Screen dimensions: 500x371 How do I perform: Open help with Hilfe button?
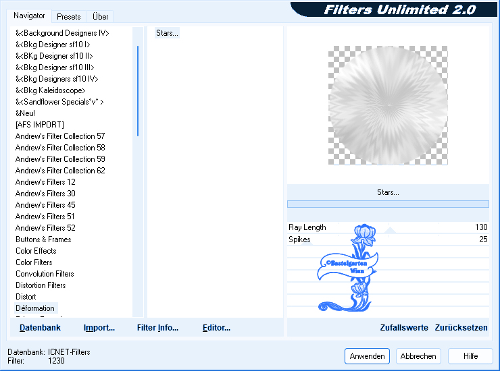[x=470, y=356]
